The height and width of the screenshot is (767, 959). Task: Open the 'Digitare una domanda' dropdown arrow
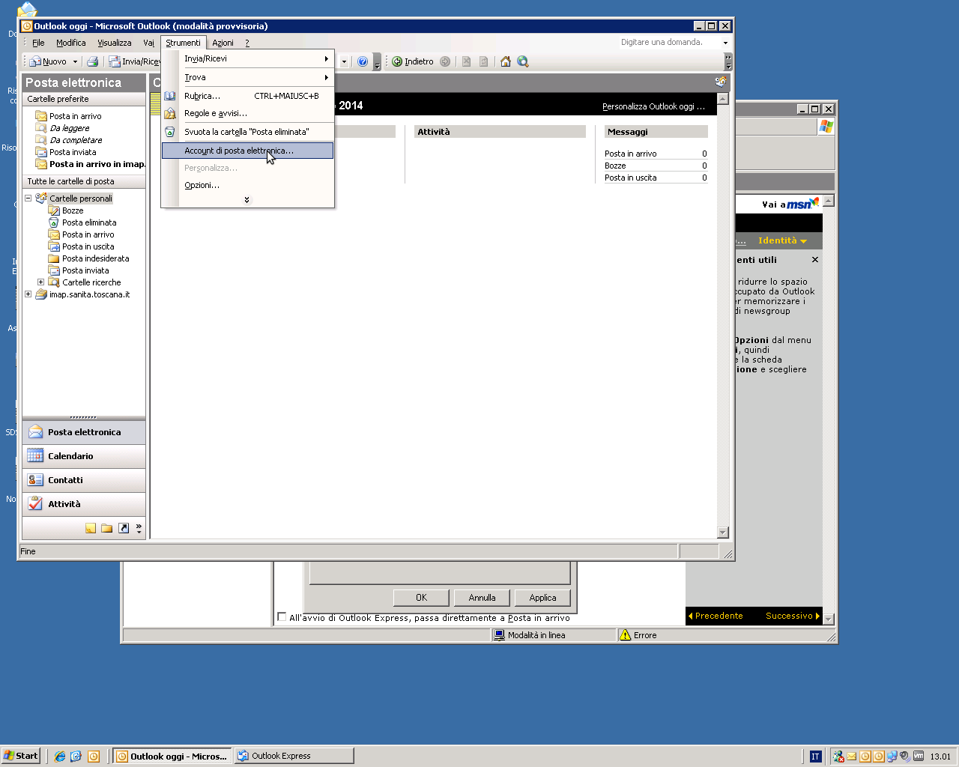coord(725,43)
